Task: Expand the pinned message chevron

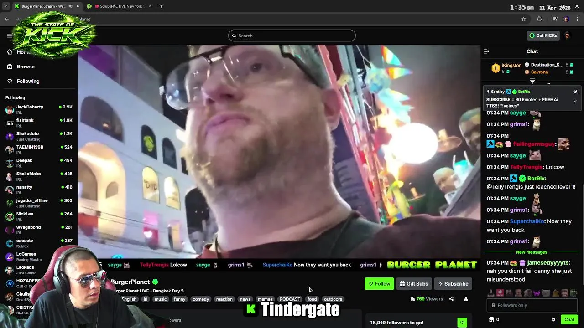Action: click(575, 101)
